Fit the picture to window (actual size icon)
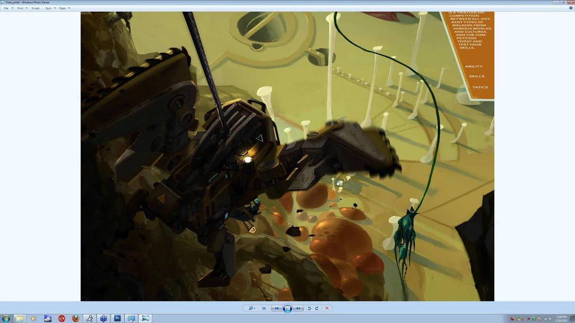This screenshot has width=575, height=323. point(264,308)
